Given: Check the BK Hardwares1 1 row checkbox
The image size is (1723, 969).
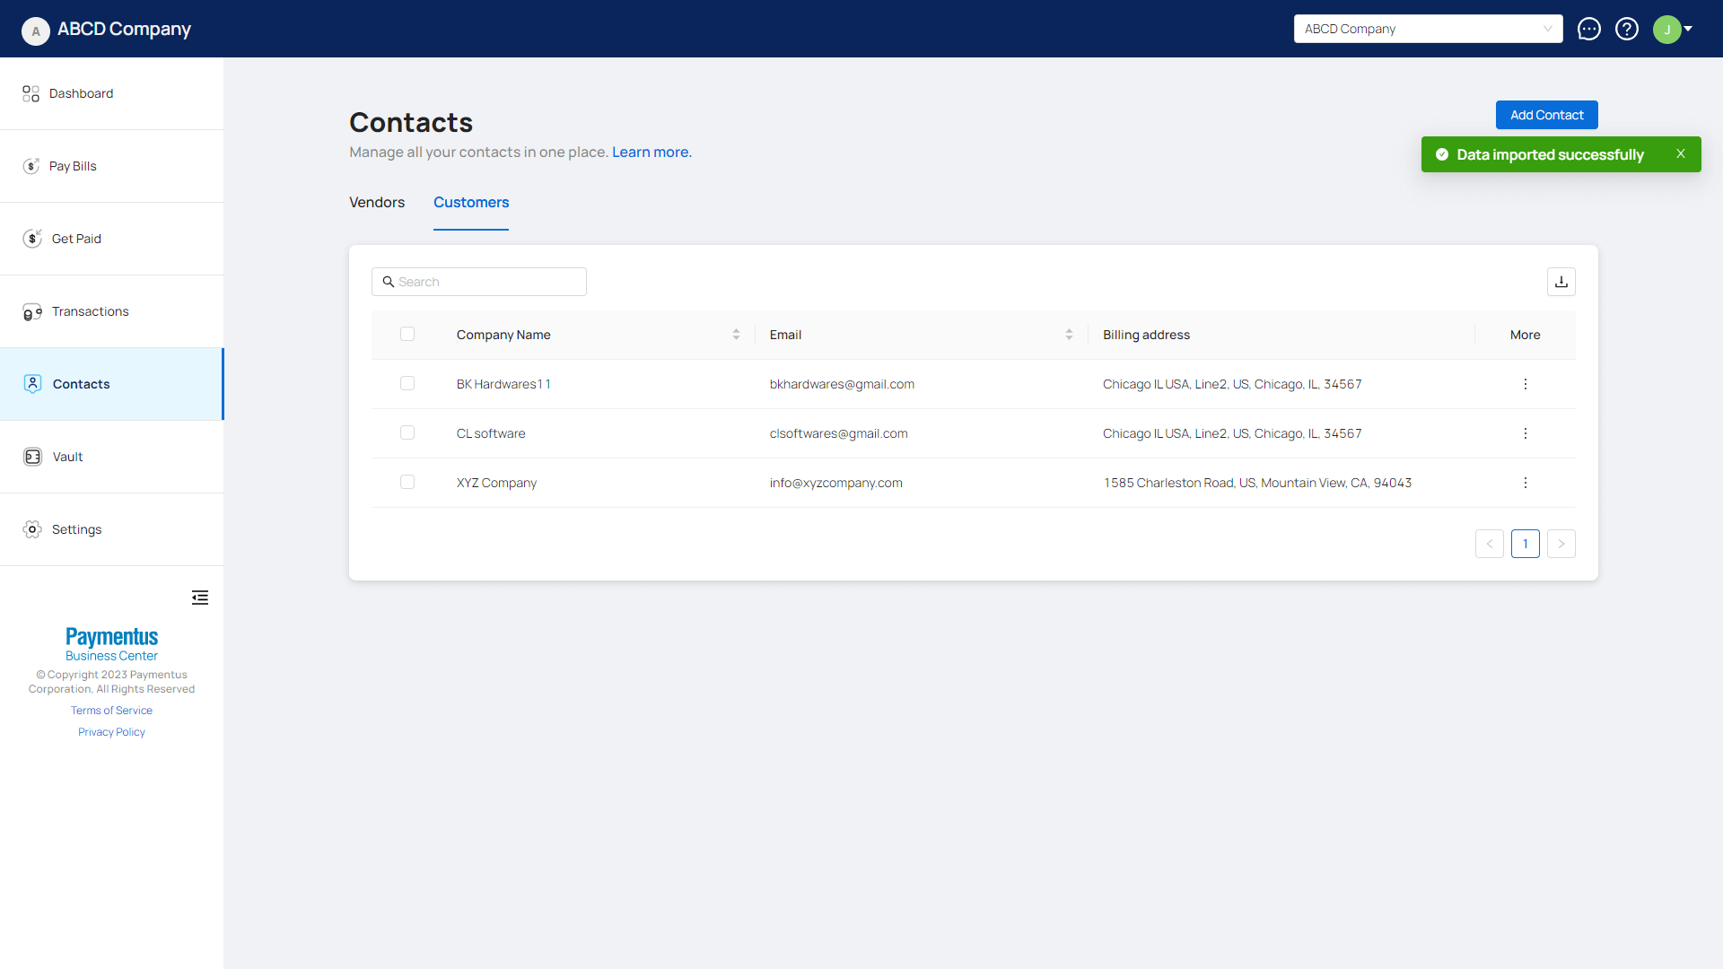Looking at the screenshot, I should [407, 384].
